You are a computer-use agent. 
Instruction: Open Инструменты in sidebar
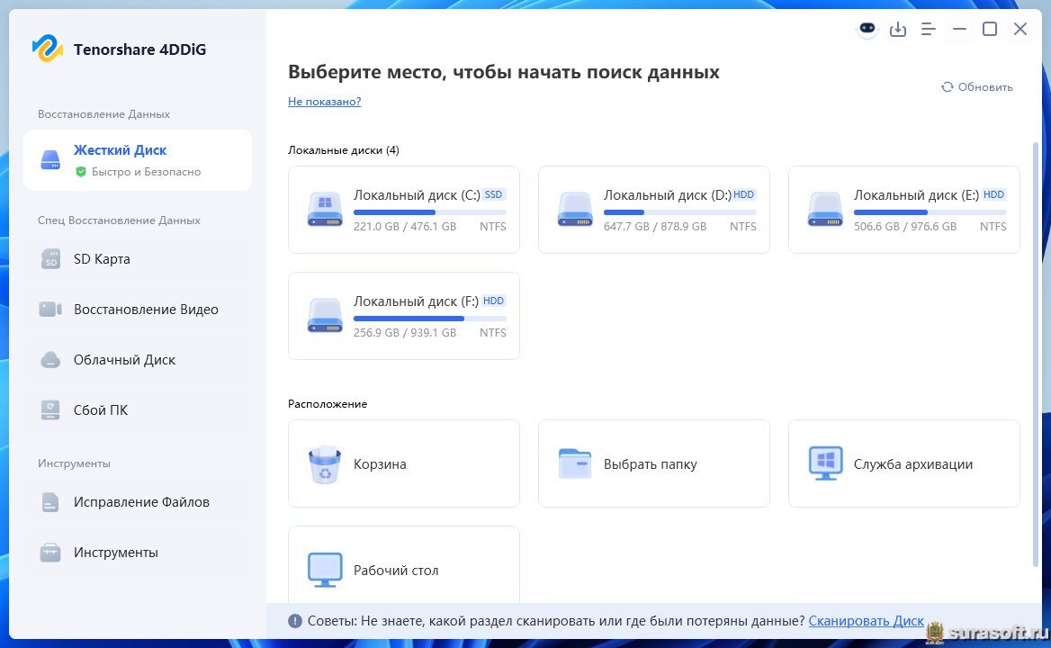click(138, 553)
